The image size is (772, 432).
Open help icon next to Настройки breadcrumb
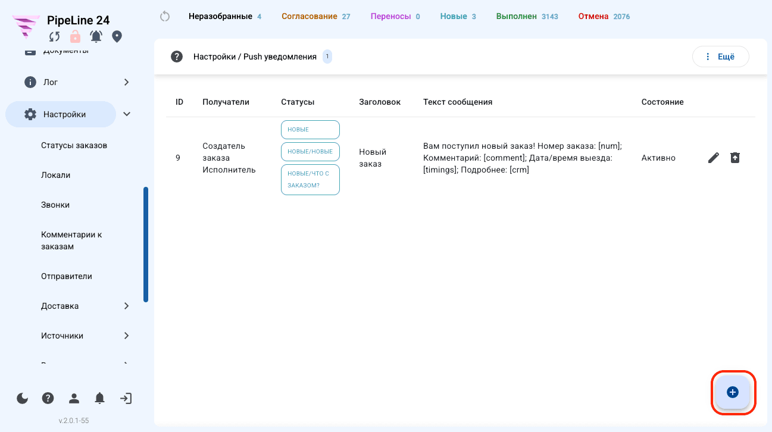tap(176, 57)
